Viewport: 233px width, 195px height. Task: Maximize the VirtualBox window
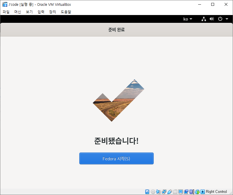click(x=213, y=4)
